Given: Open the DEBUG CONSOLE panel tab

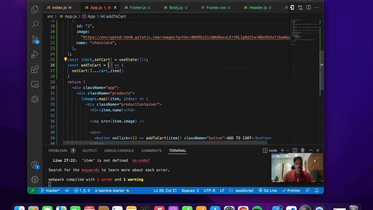Looking at the screenshot, I should tap(119, 150).
